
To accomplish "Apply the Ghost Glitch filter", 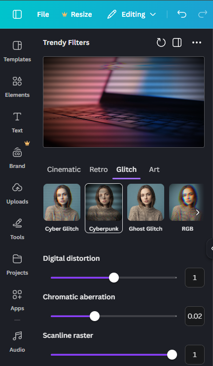I will [145, 208].
